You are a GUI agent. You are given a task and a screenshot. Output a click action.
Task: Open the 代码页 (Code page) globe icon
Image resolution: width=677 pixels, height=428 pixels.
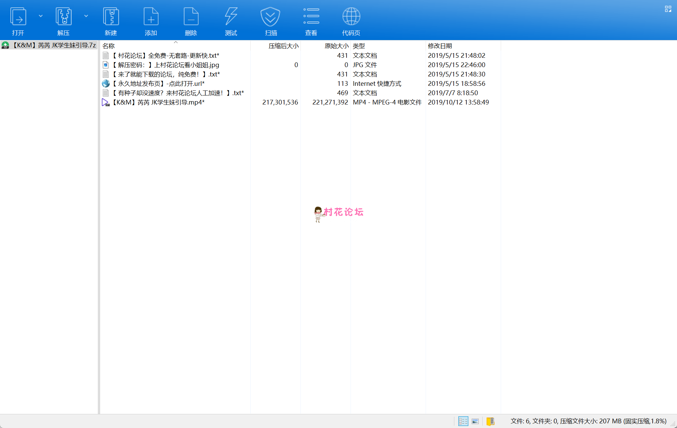point(351,17)
